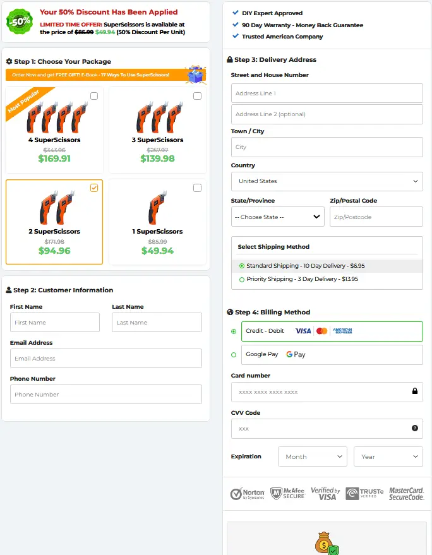Click the MasterCard SecureCode badge
The height and width of the screenshot is (555, 432).
(x=407, y=493)
